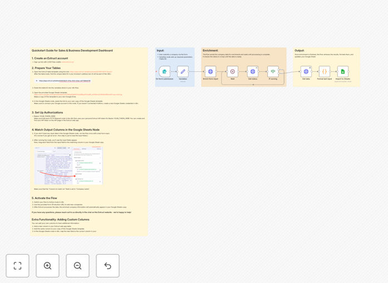This screenshot has width=388, height=283.
Task: Select the Wait node
Action: (233, 72)
